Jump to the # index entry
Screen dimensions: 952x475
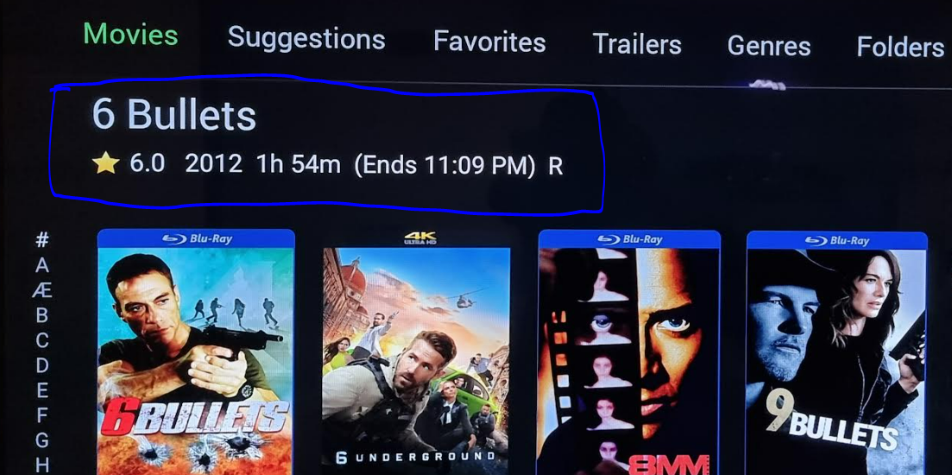click(42, 240)
